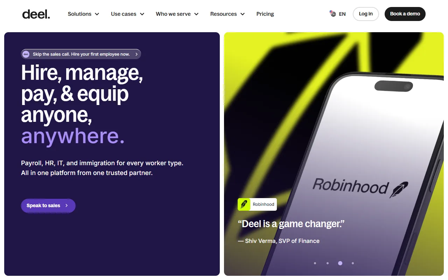The height and width of the screenshot is (280, 448).
Task: Click the Book a demo button
Action: pyautogui.click(x=405, y=14)
